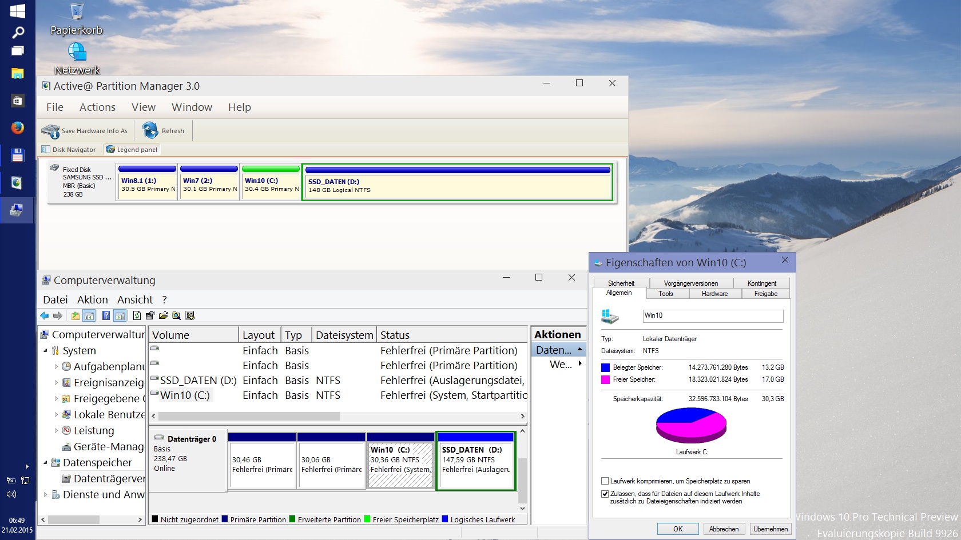961x540 pixels.
Task: Toggle the console tree pane icon in Computerverwaltung
Action: coord(89,315)
